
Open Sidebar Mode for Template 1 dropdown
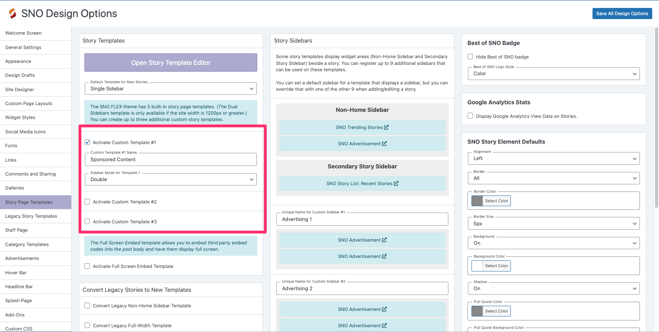(171, 179)
